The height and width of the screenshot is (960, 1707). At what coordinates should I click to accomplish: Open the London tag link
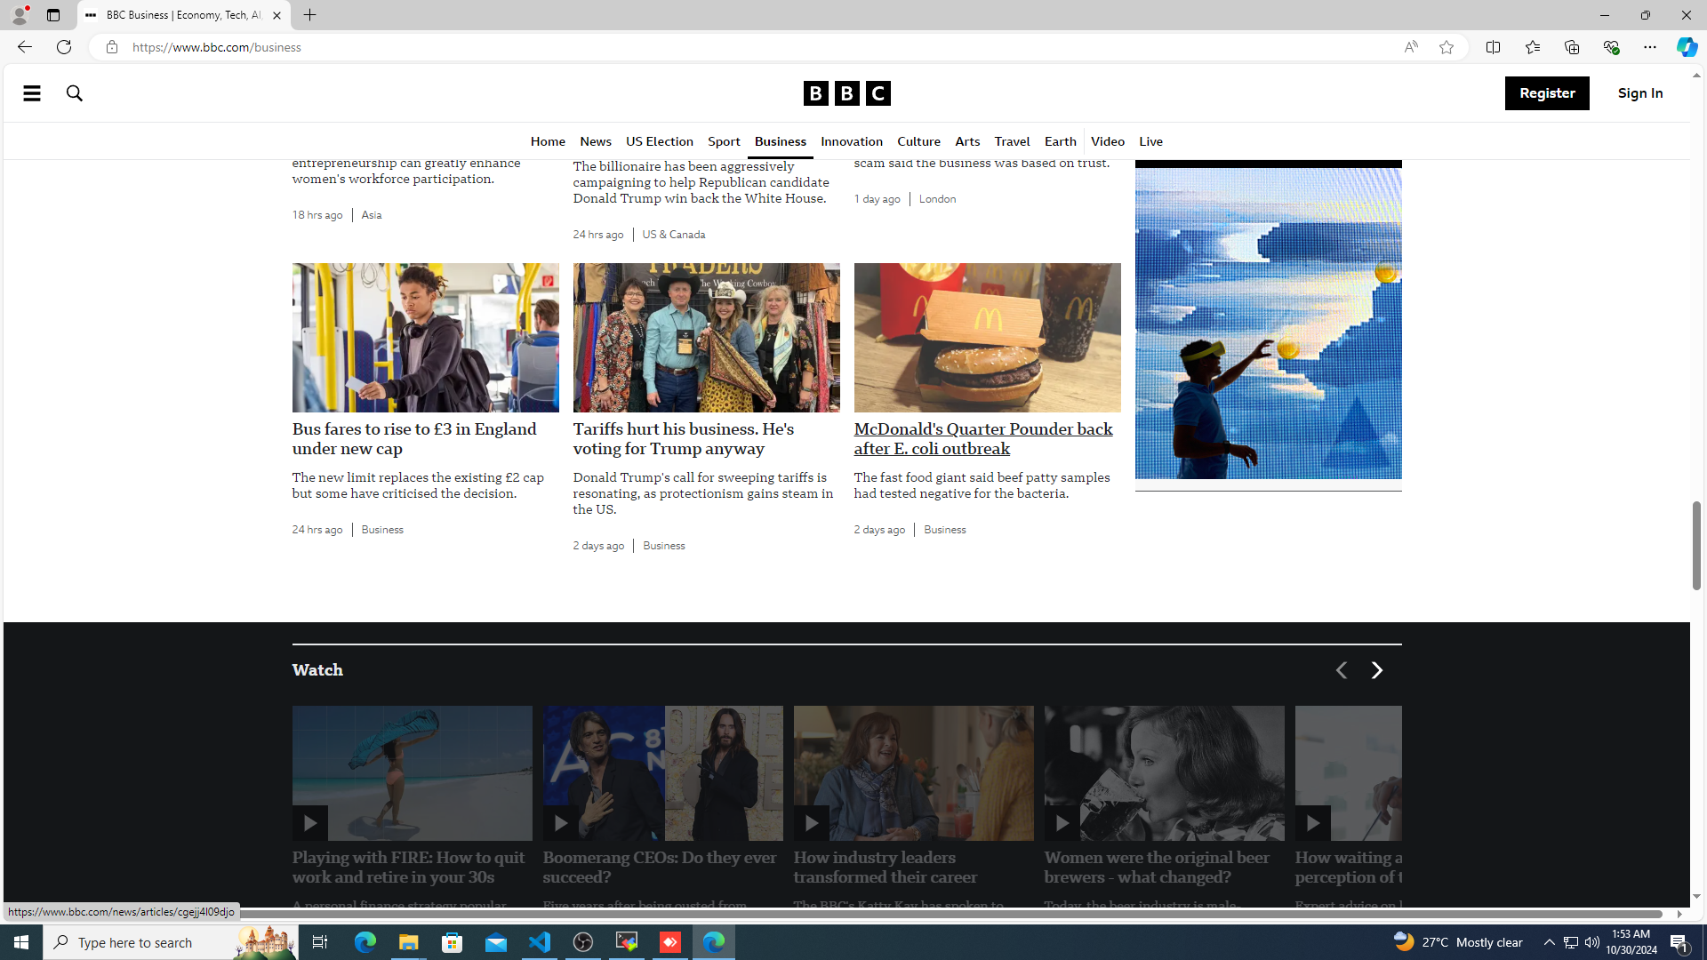coord(937,199)
